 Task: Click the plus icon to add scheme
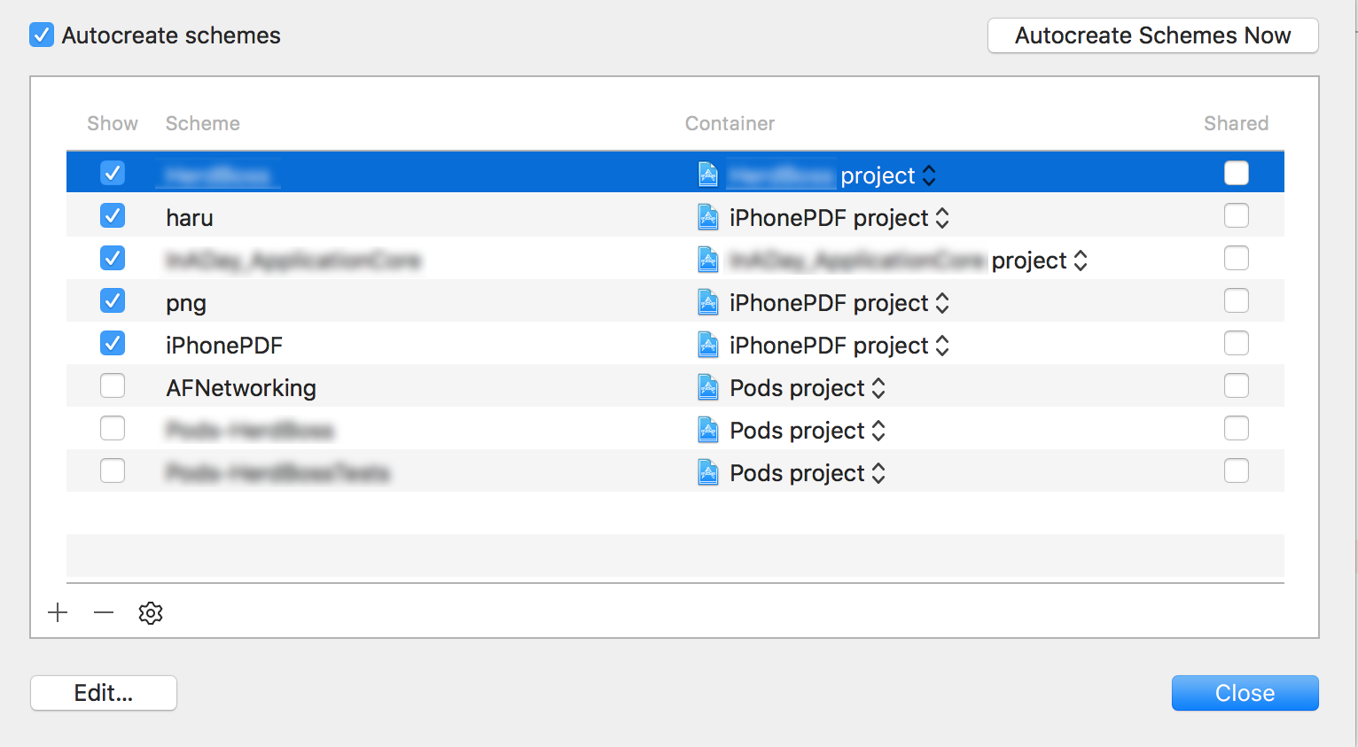coord(58,612)
